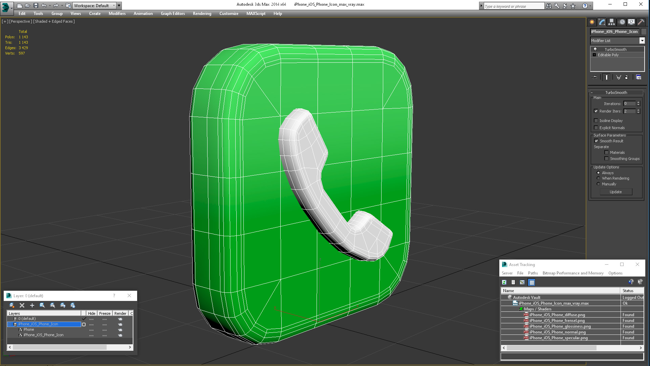Image resolution: width=650 pixels, height=366 pixels.
Task: Select When Rendering update option
Action: click(x=598, y=178)
